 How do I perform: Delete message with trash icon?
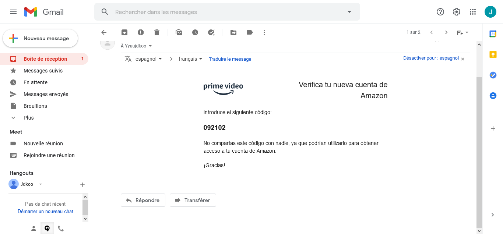click(157, 32)
